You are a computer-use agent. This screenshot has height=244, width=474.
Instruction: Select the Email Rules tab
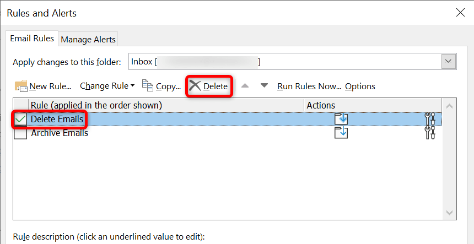[33, 39]
